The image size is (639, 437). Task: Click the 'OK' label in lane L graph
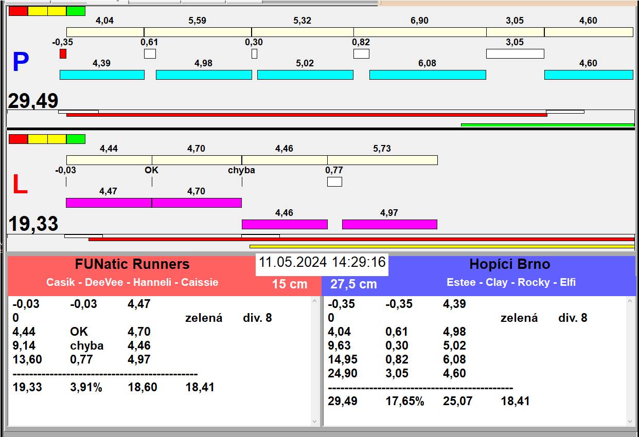pyautogui.click(x=152, y=170)
